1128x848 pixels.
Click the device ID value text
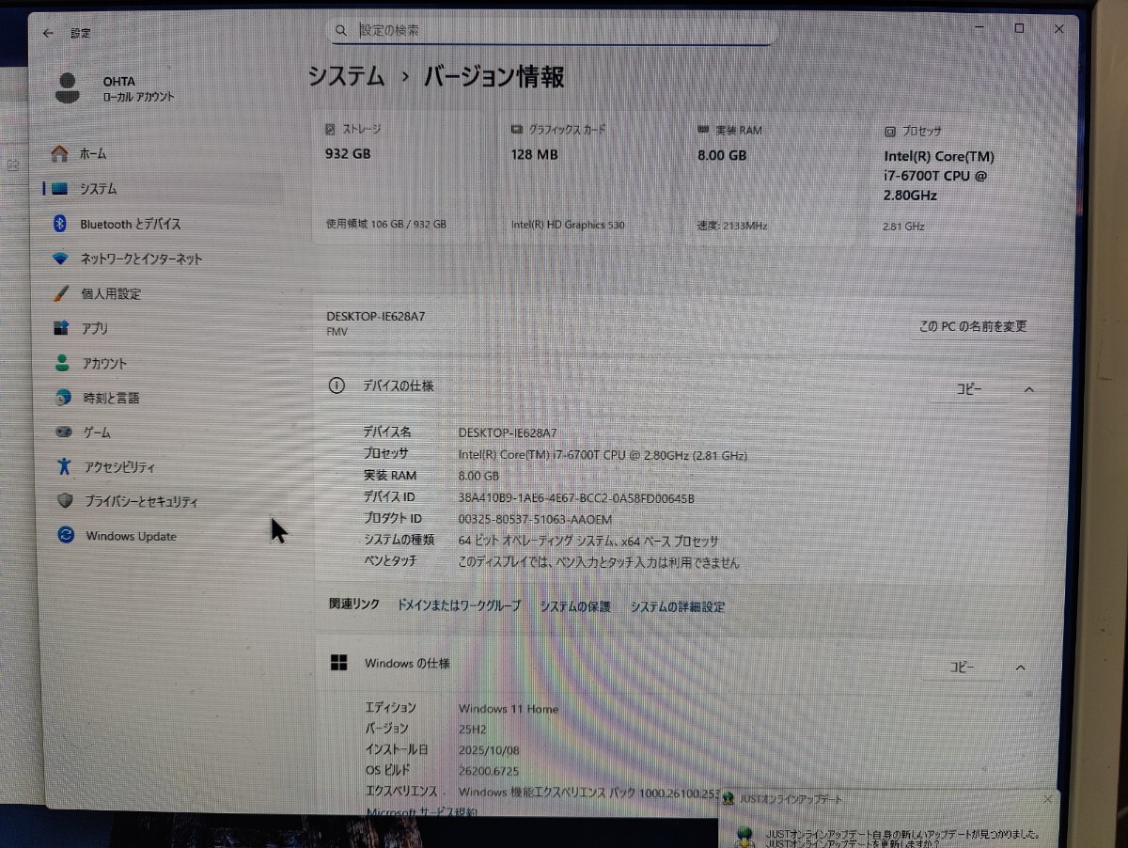coord(575,498)
